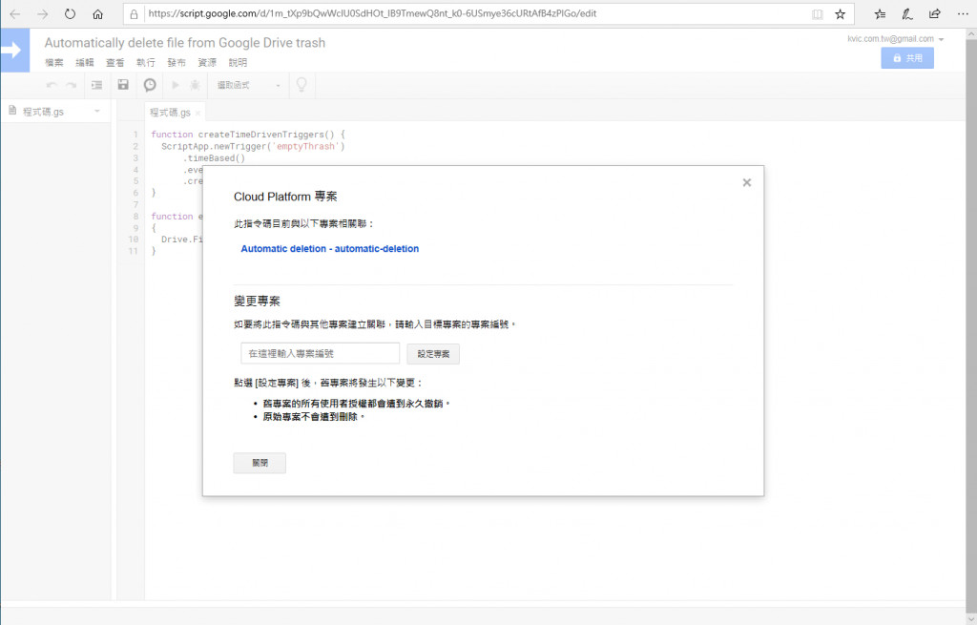Click the Apps Script blue arrow logo

(x=14, y=51)
